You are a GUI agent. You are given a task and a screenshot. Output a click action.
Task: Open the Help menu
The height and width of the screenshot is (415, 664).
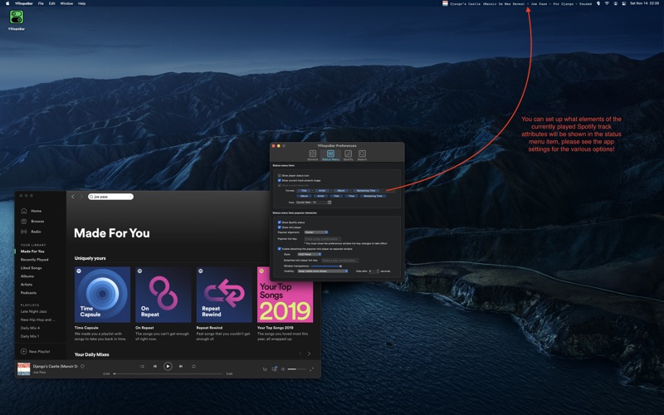[x=81, y=3]
